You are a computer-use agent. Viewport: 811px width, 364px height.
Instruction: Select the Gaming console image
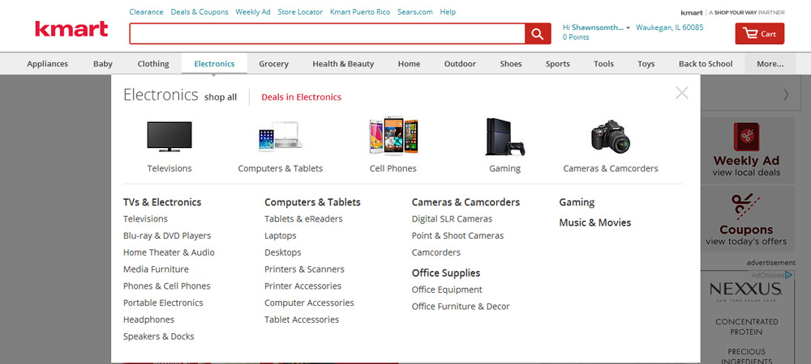[x=504, y=137]
